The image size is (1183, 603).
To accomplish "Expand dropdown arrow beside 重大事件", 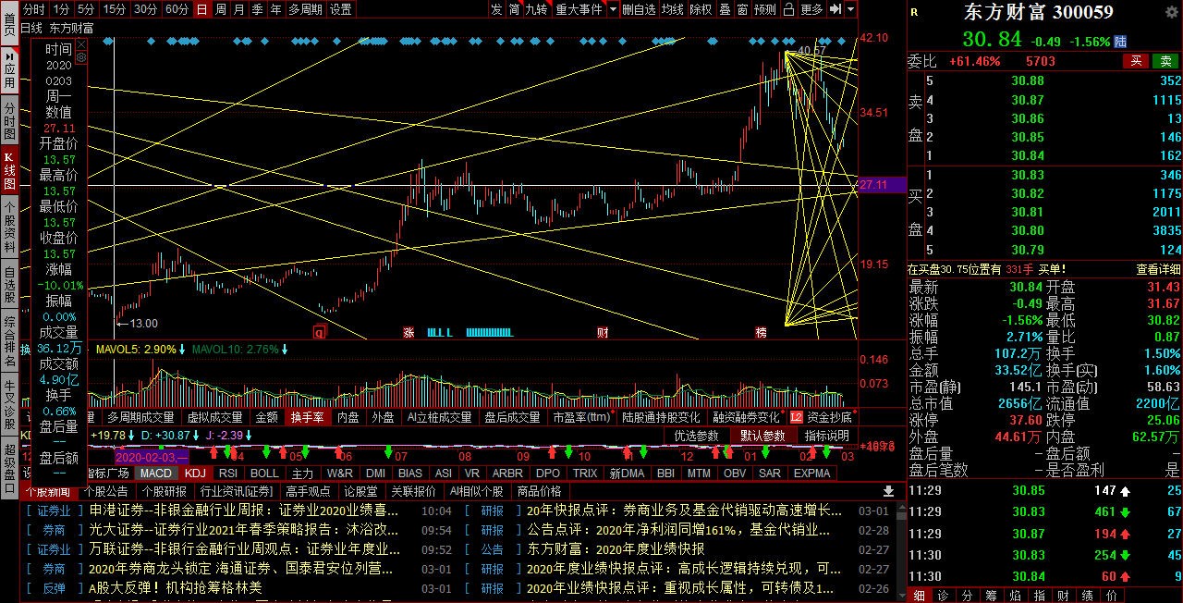I will [x=613, y=9].
